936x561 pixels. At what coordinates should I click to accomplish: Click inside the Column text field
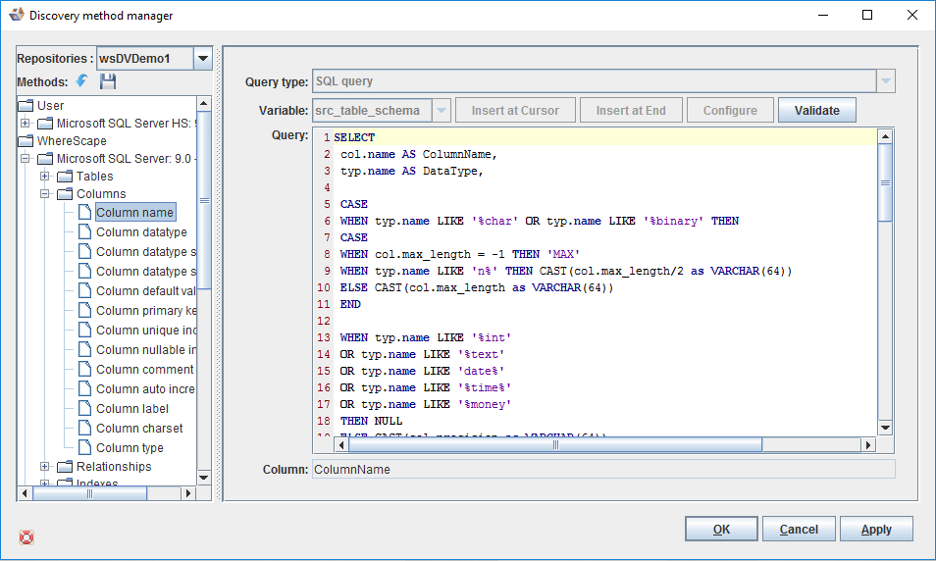pyautogui.click(x=602, y=470)
